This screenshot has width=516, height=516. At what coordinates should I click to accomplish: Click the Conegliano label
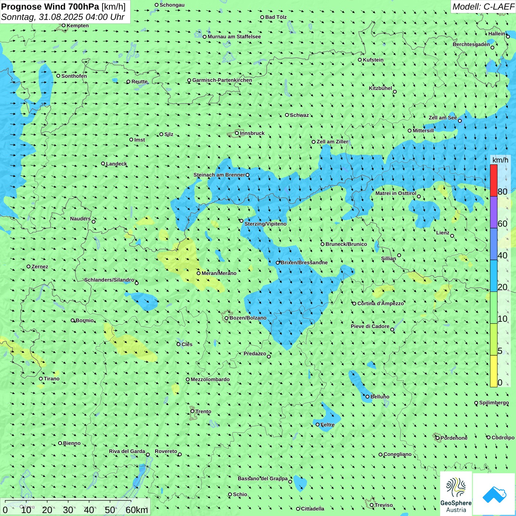pos(397,454)
